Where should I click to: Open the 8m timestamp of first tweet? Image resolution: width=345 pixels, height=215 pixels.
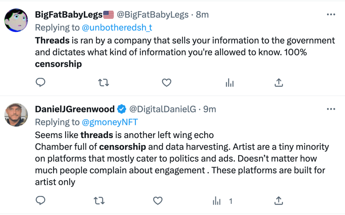202,15
